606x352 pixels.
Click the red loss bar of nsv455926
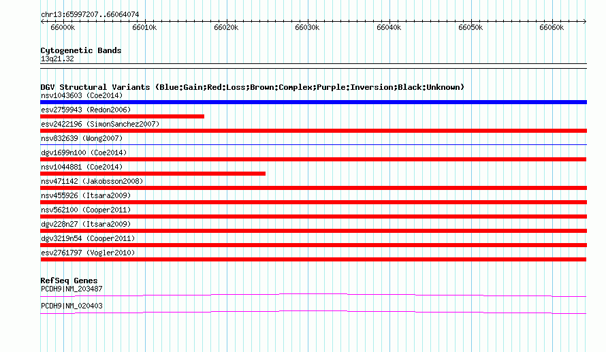pyautogui.click(x=313, y=202)
